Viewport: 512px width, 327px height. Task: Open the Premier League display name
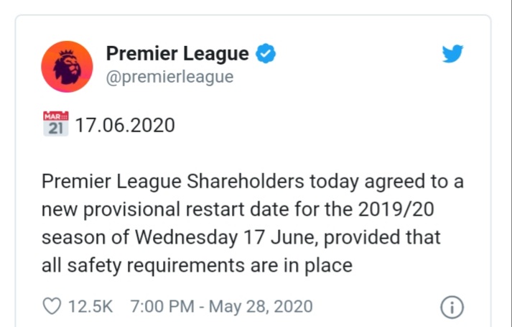tap(177, 54)
